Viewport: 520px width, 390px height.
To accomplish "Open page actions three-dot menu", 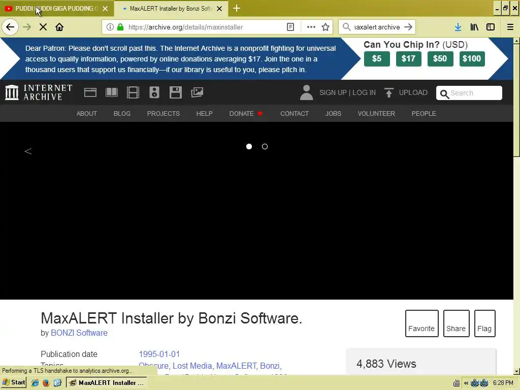I will 311,27.
